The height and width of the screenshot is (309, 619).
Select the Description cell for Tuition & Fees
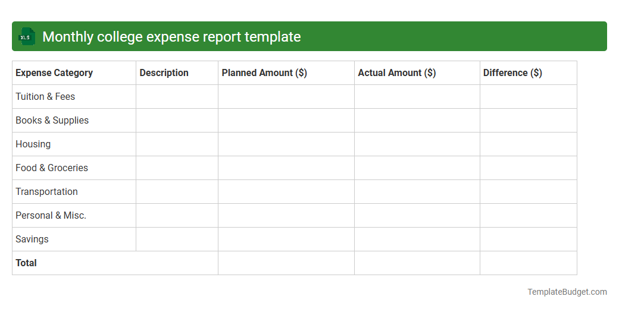pyautogui.click(x=177, y=96)
